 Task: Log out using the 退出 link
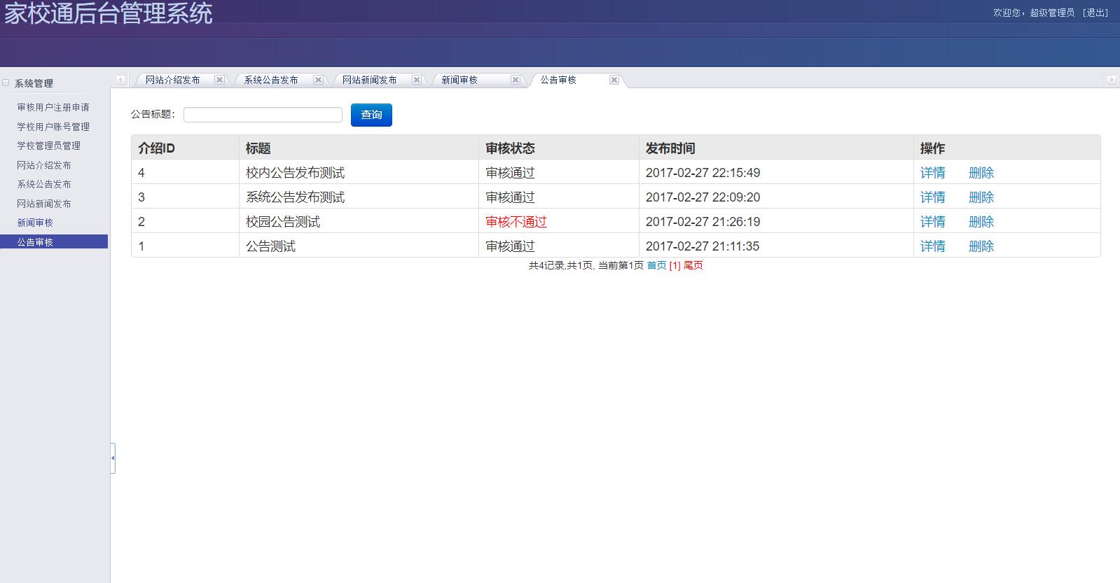coord(1095,13)
